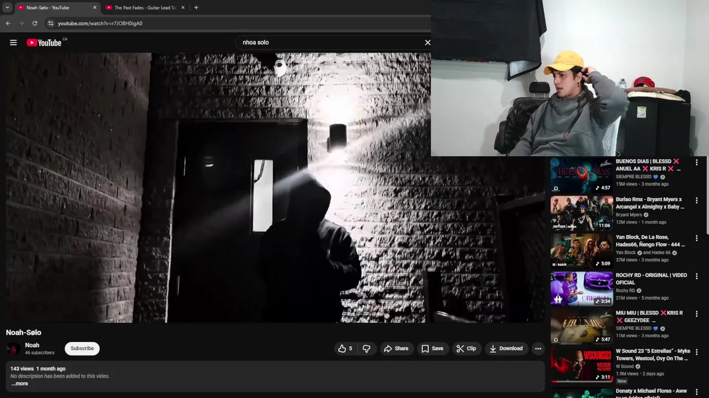The height and width of the screenshot is (398, 709).
Task: Click the 143 views text
Action: (22, 369)
